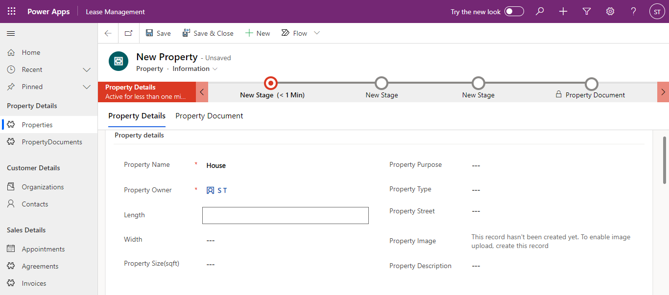
Task: Select the active New Stage circle
Action: (270, 83)
